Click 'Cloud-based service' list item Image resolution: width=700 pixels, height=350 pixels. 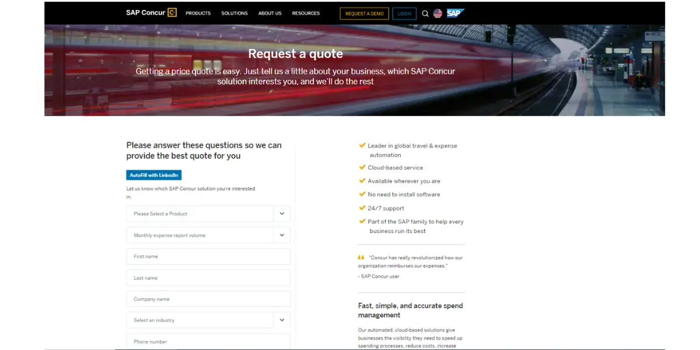[x=395, y=167]
